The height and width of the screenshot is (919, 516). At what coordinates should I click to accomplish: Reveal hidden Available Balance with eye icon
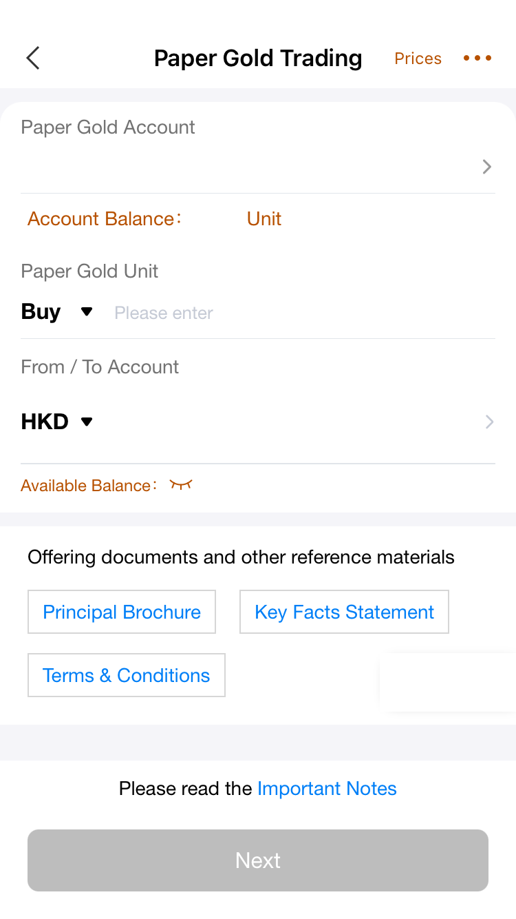tap(181, 485)
